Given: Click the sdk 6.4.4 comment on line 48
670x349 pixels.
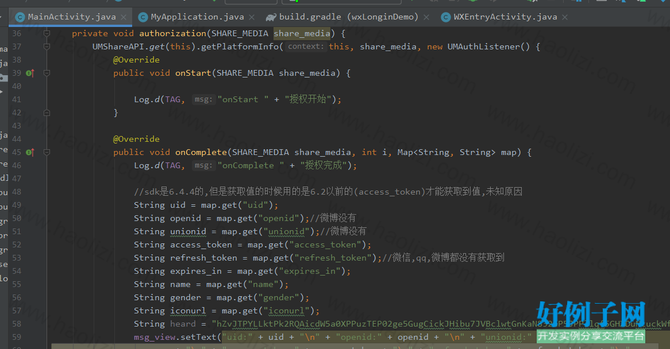Looking at the screenshot, I should click(328, 192).
